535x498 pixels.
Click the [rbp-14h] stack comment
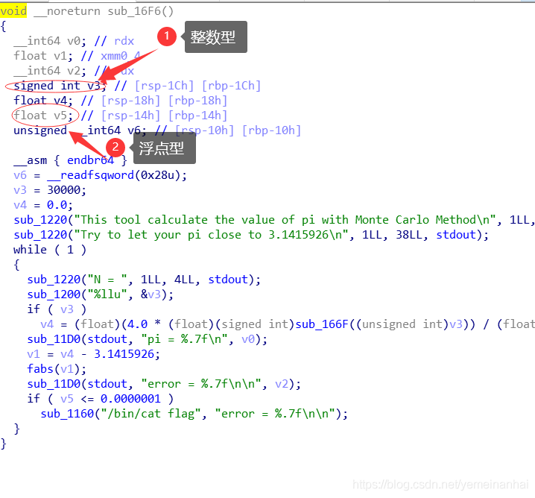pyautogui.click(x=198, y=116)
